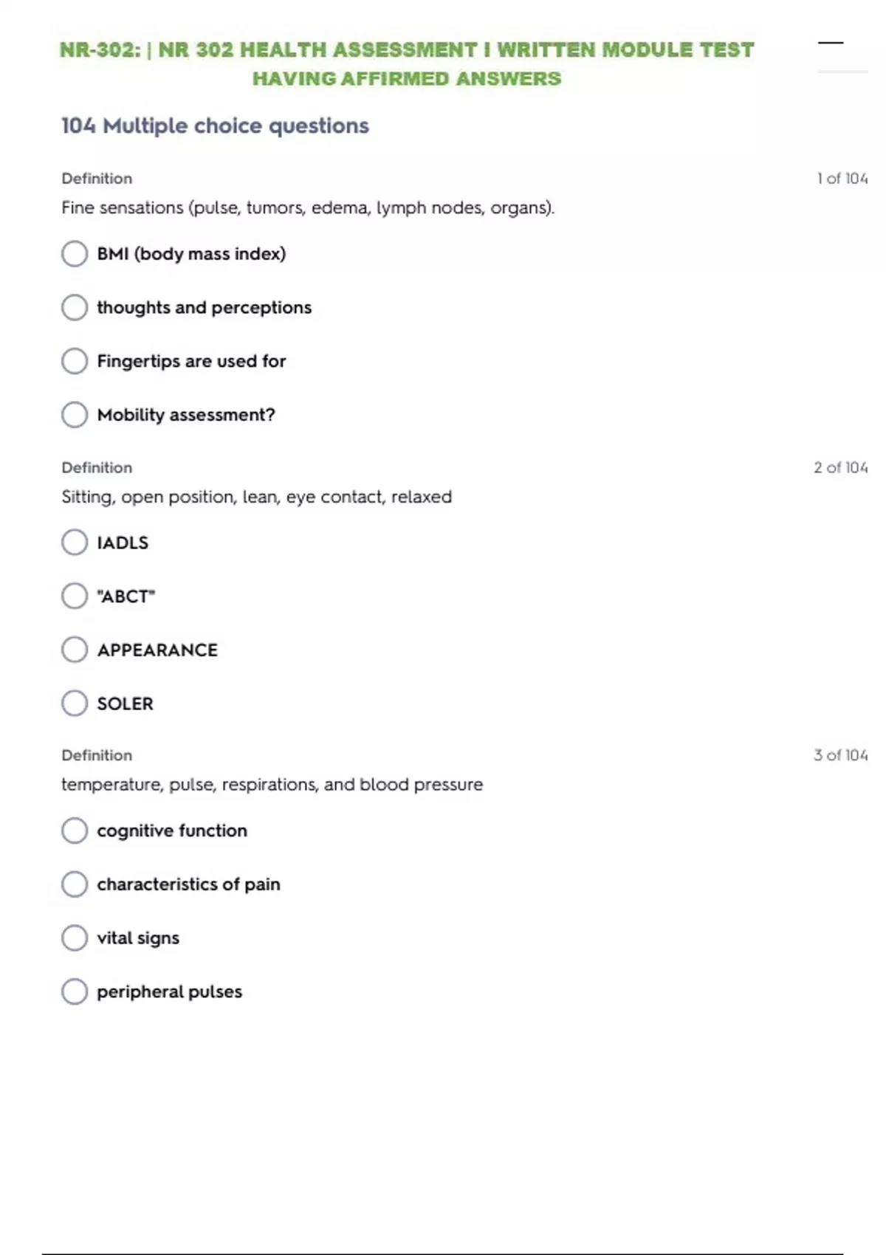Viewport: 886px width, 1255px height.
Task: Select the 'BMI (body mass index)' radio option
Action: click(x=75, y=254)
